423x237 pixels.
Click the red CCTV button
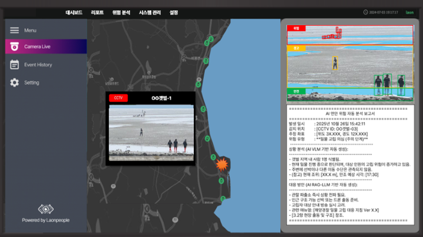click(118, 98)
